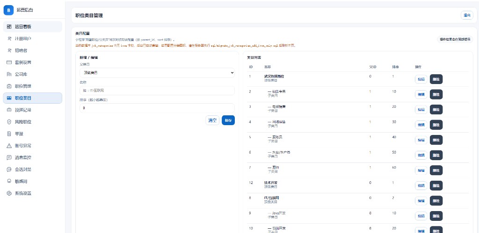Edit the category row with ID 2
The height and width of the screenshot is (233, 479).
[x=421, y=94]
